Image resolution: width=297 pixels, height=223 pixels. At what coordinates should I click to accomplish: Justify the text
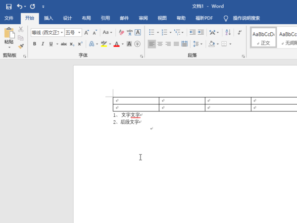176,44
